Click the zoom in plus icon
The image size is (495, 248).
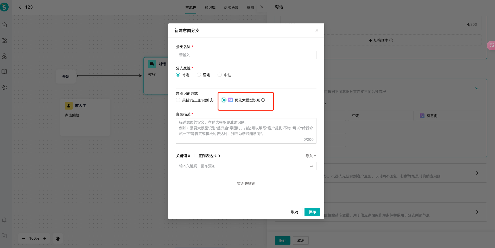click(45, 238)
